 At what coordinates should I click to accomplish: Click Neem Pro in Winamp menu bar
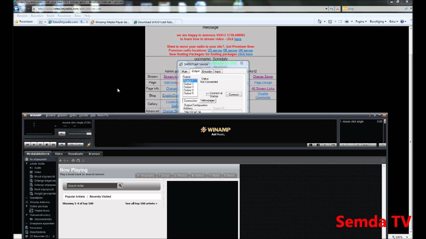tap(103, 115)
